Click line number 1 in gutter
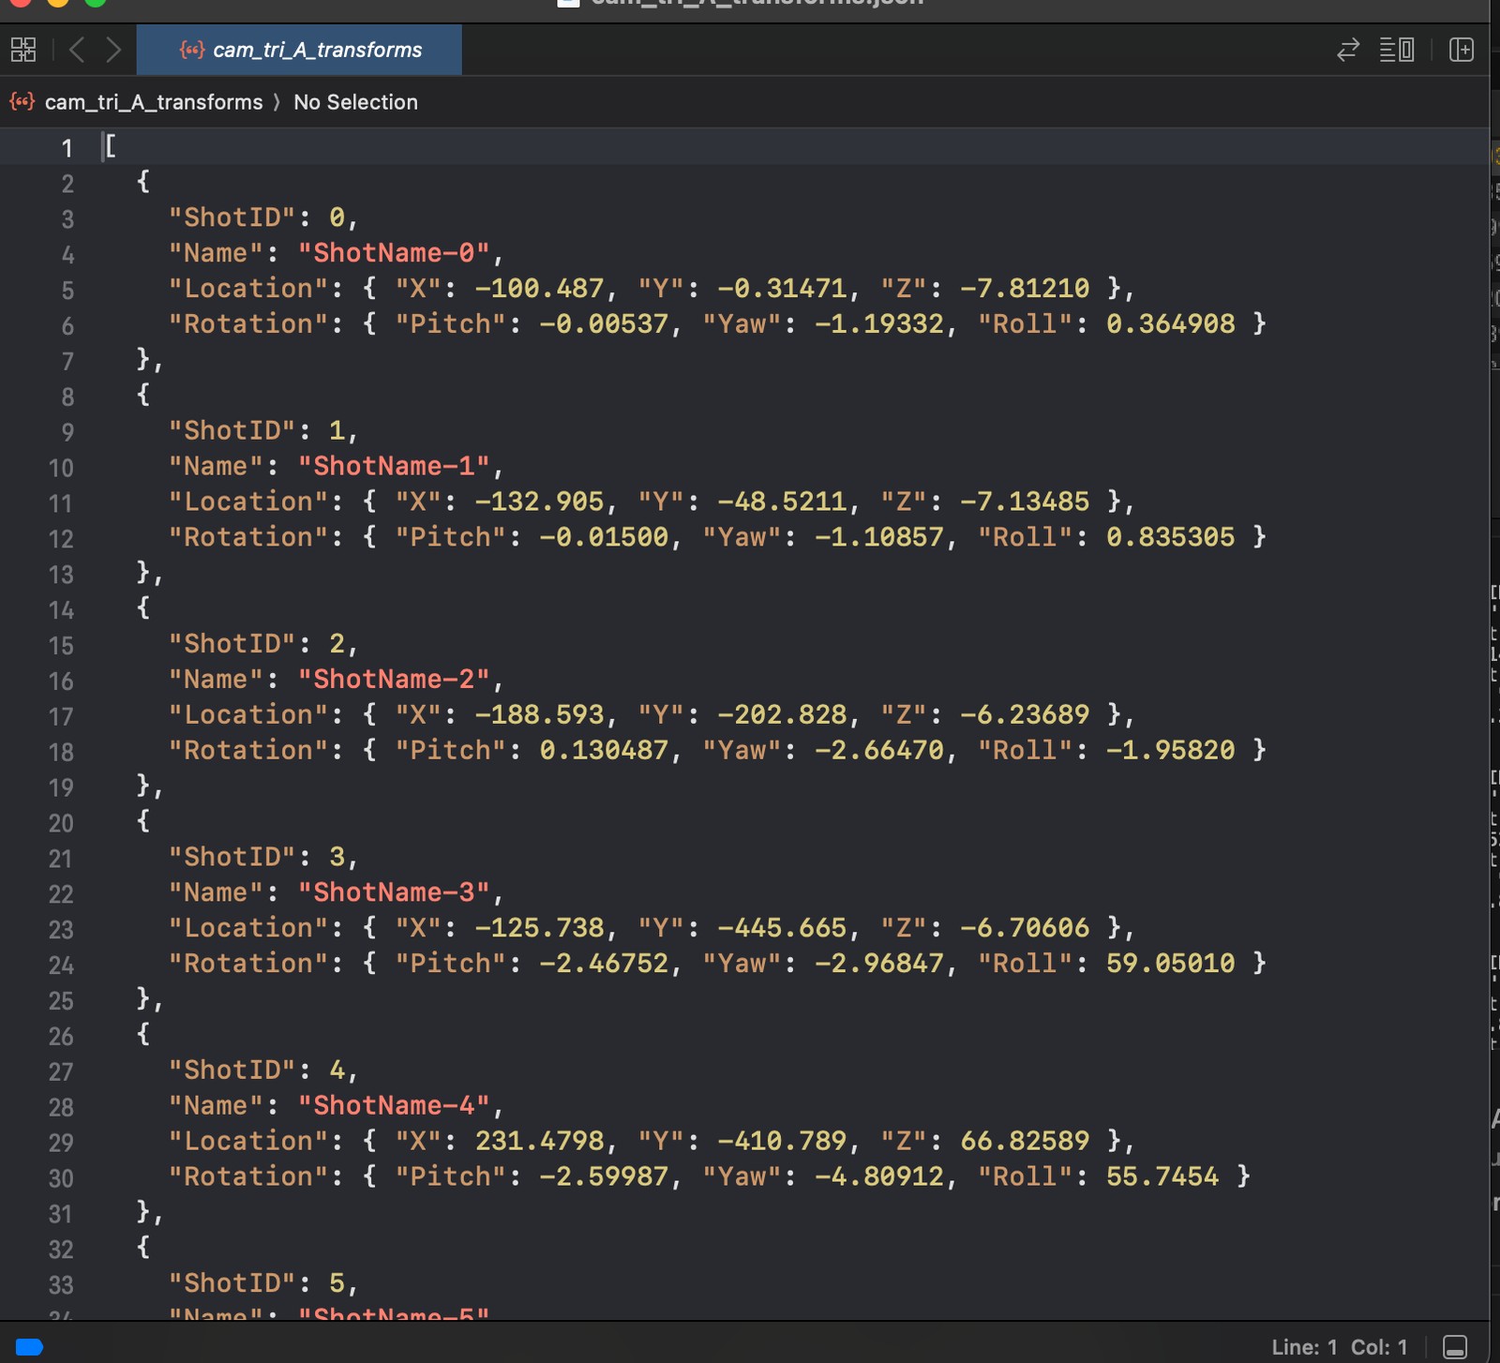1500x1363 pixels. pyautogui.click(x=67, y=148)
